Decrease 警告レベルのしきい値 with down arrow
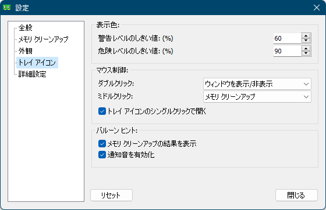Viewport: 326px width, 210px height. [306, 41]
